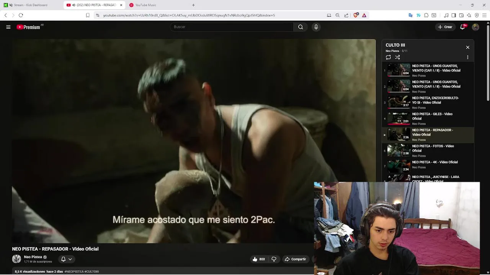490x275 pixels.
Task: Open the Brave Wallet icon
Action: [x=461, y=15]
